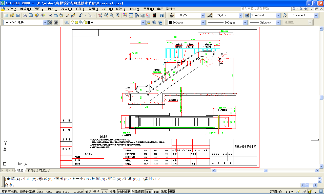Click the Undo arrow icon
This screenshot has height=194, width=324.
80,15
